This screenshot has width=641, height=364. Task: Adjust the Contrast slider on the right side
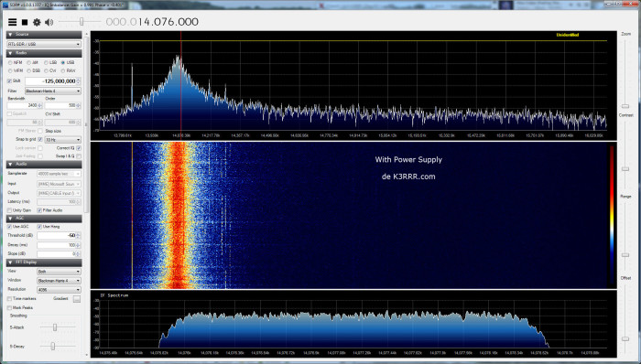tap(625, 168)
